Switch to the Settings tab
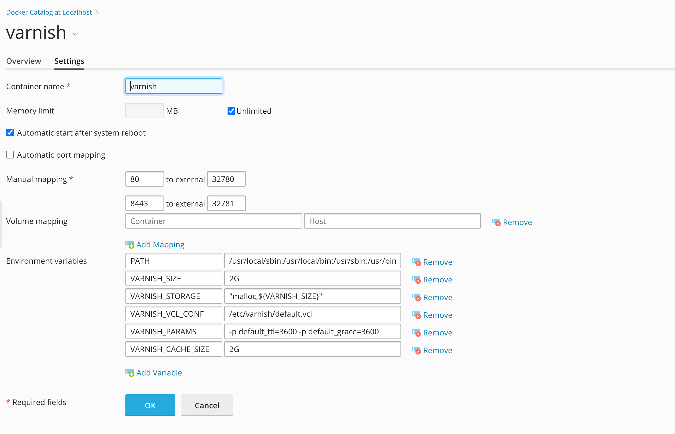This screenshot has width=675, height=434. click(69, 61)
